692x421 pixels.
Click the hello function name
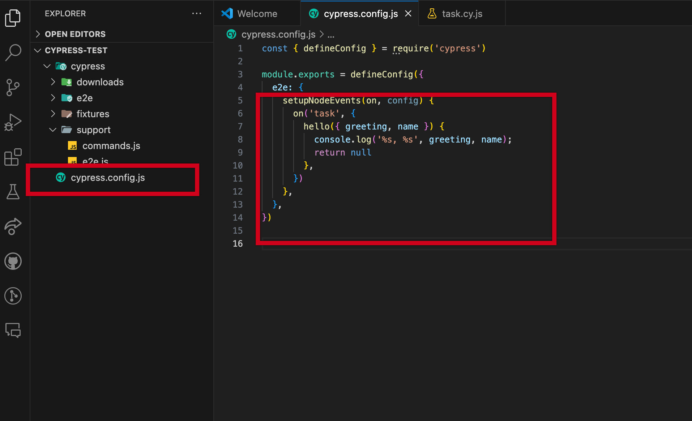coord(316,126)
